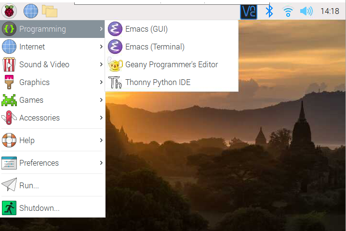Screen dimensions: 346x231
Task: Select the Games menu category
Action: click(x=53, y=100)
